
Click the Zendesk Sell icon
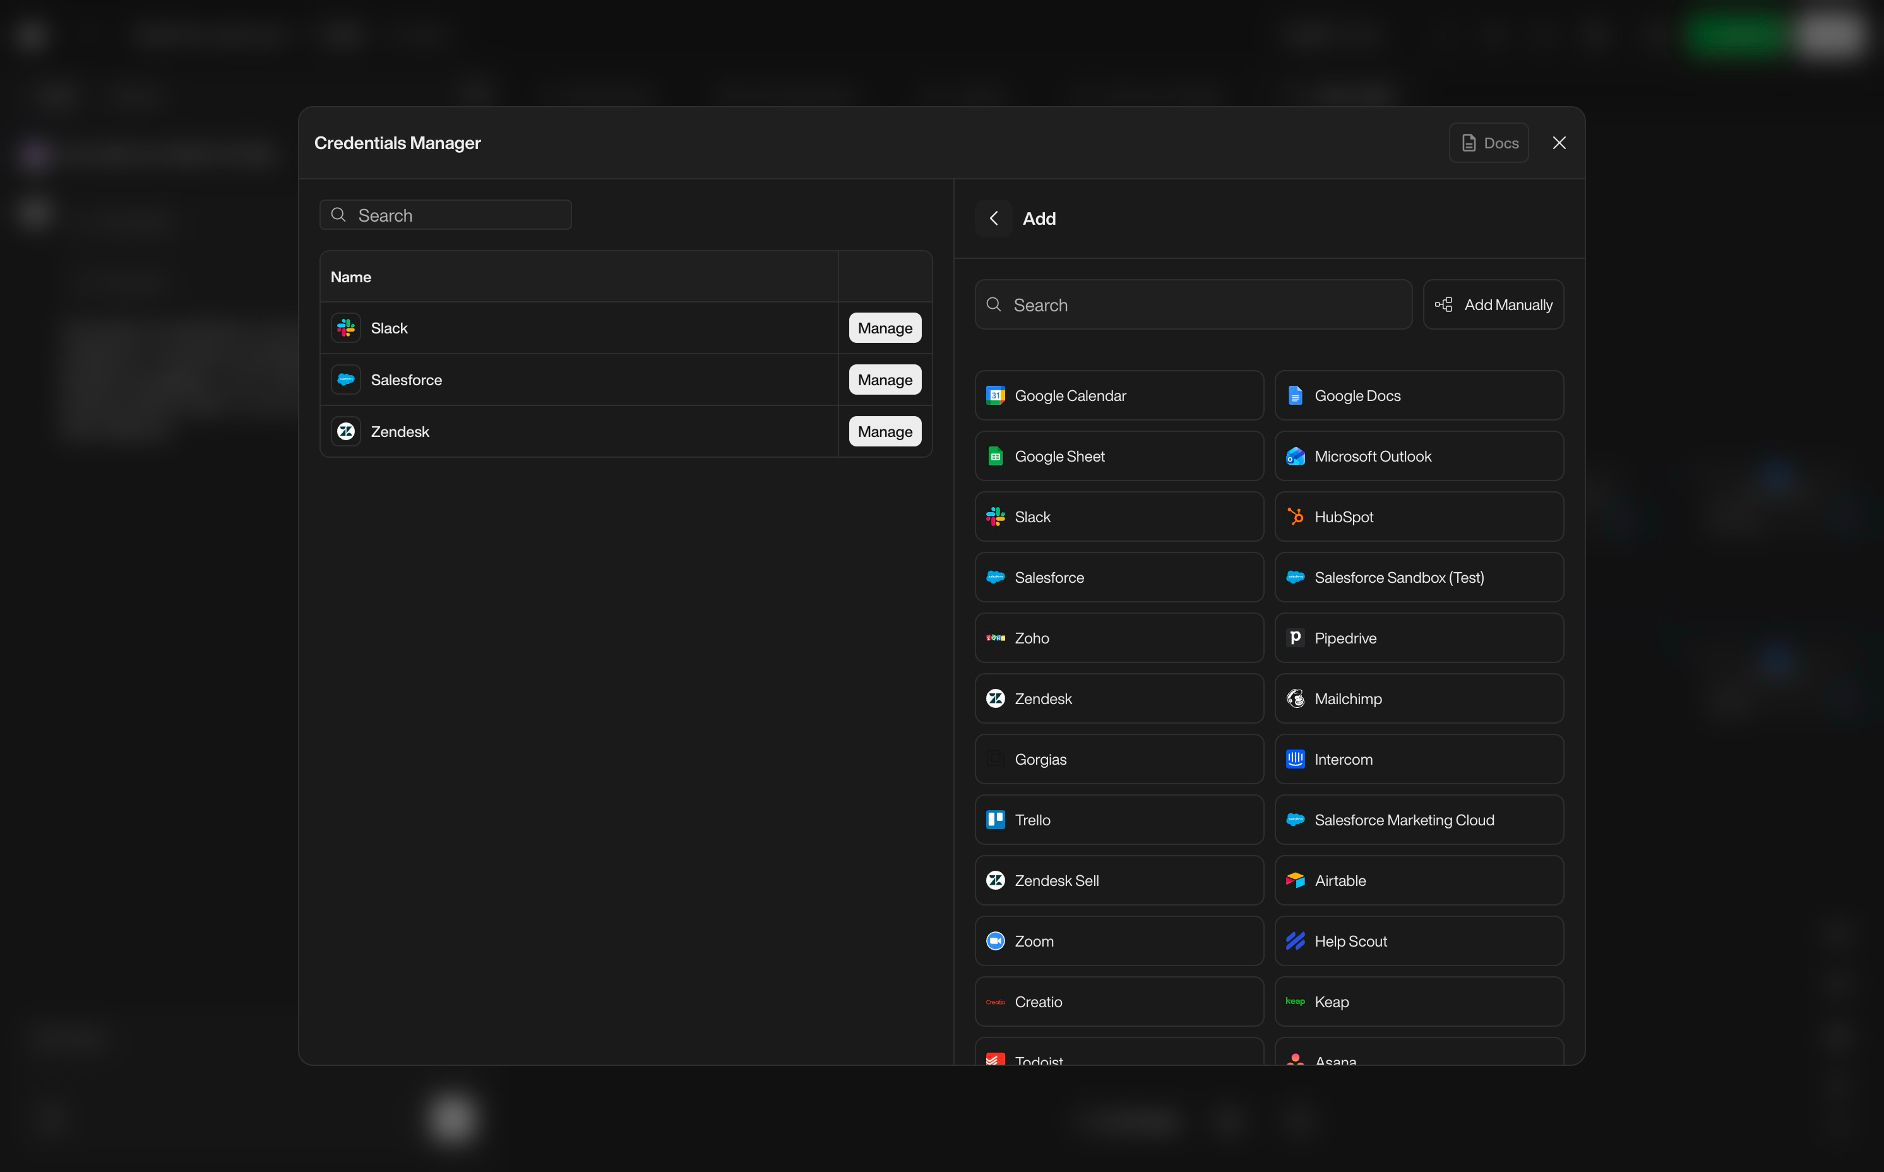[x=996, y=880]
